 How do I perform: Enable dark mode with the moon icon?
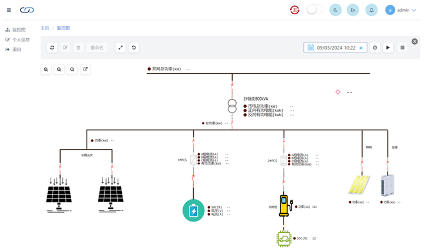(x=335, y=10)
